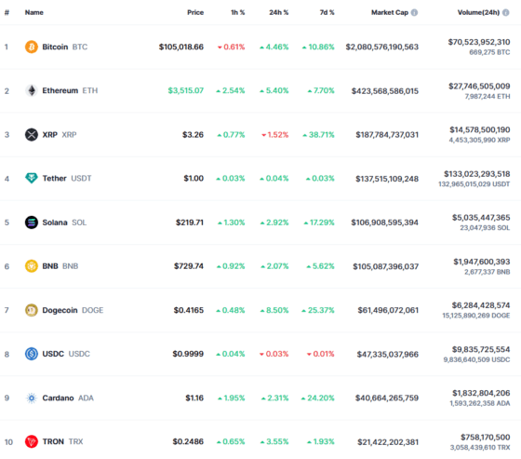Click the XRP logo icon
This screenshot has height=459, width=521.
pos(32,135)
